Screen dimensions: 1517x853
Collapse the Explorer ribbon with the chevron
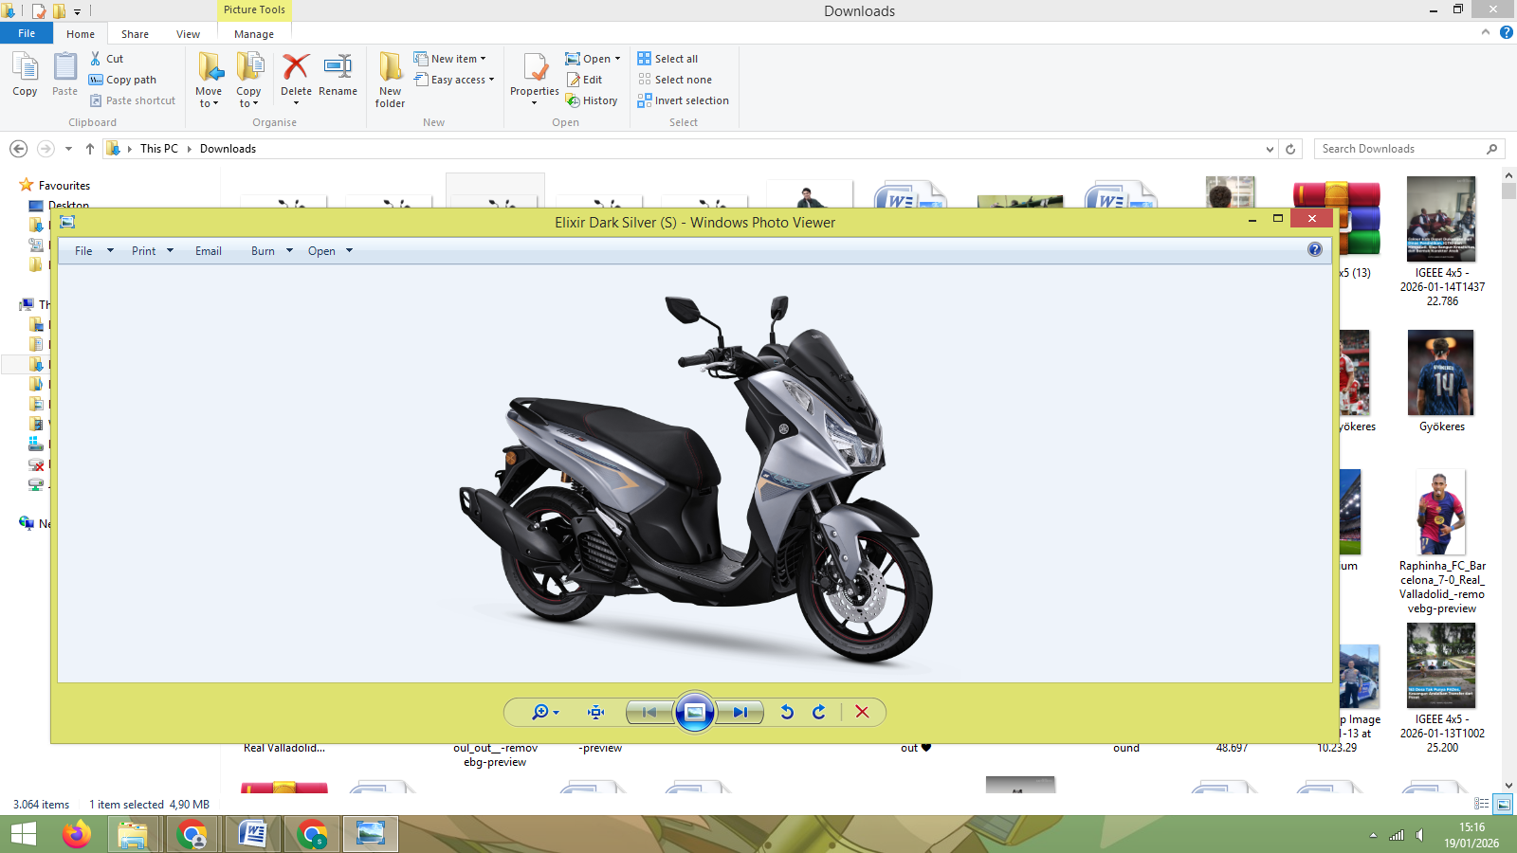1486,32
